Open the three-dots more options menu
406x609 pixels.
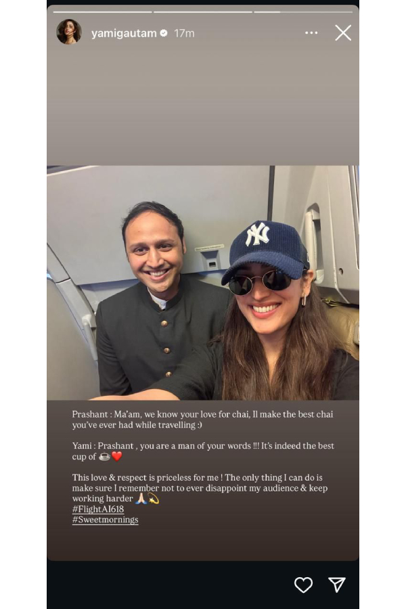pyautogui.click(x=311, y=33)
